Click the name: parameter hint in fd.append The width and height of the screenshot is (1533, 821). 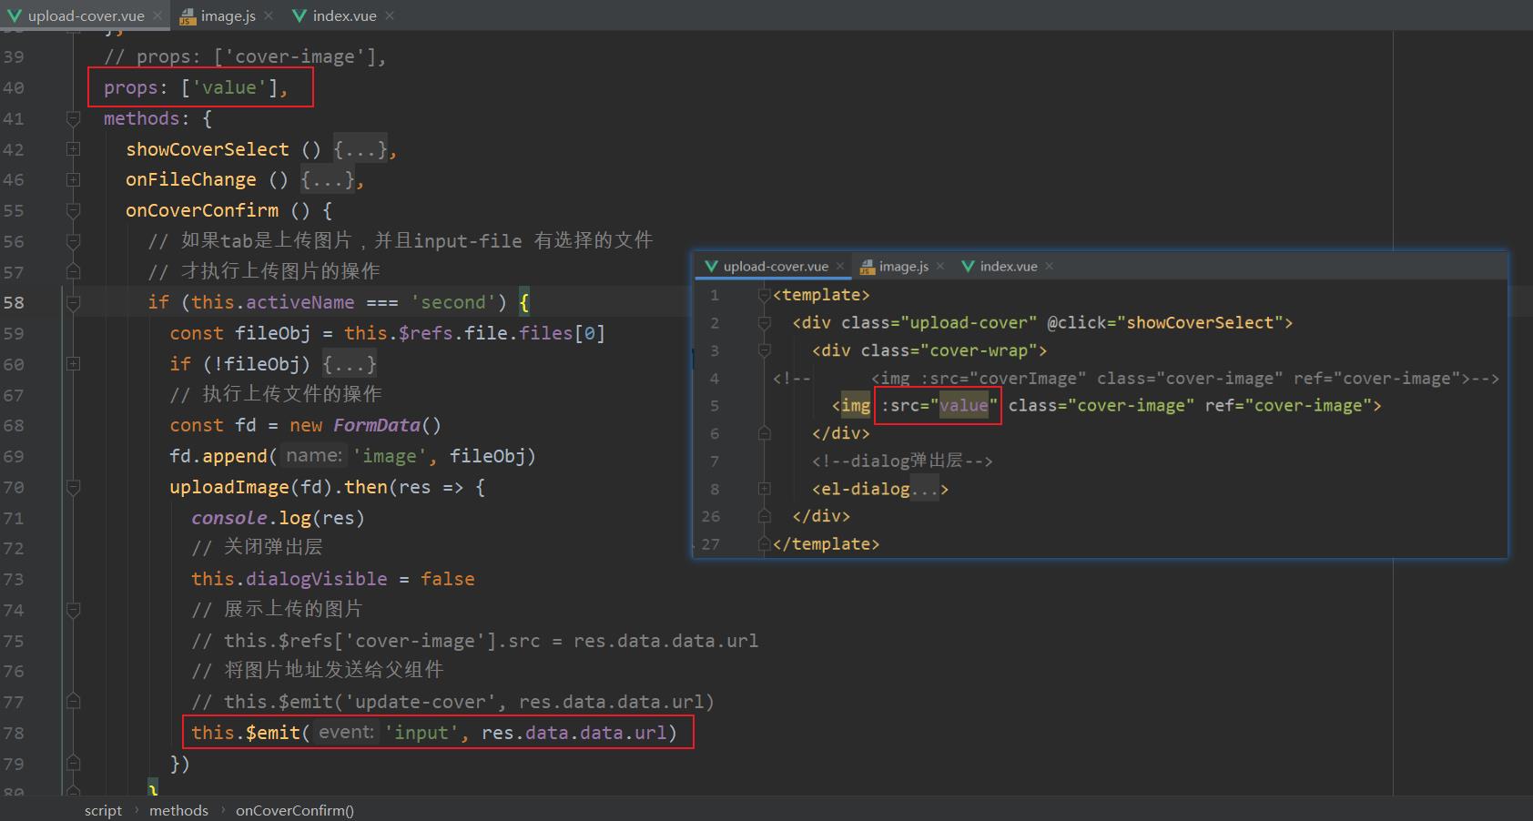(x=314, y=456)
